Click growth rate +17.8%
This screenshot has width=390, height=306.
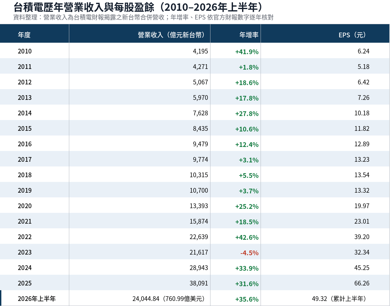247,98
